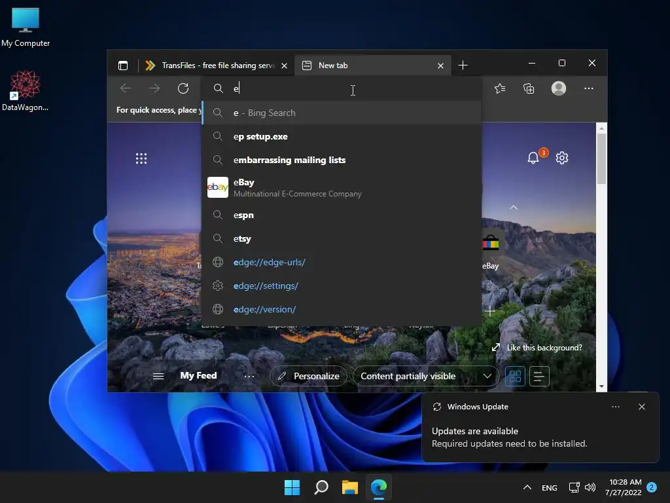Image resolution: width=670 pixels, height=503 pixels.
Task: Click the Personalize button
Action: (x=309, y=377)
